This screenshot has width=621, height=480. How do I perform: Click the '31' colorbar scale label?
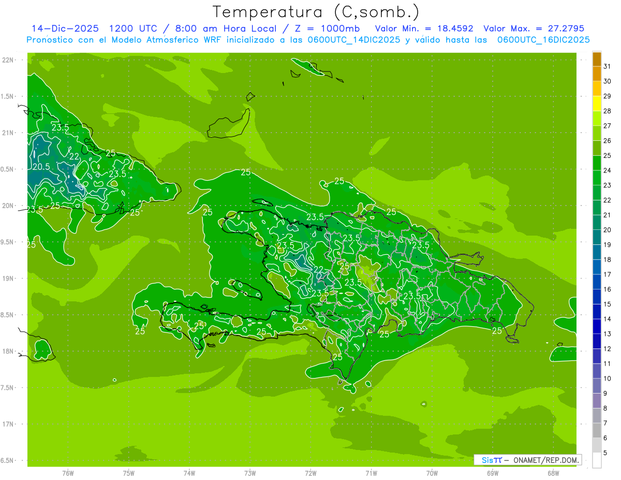[x=608, y=66]
